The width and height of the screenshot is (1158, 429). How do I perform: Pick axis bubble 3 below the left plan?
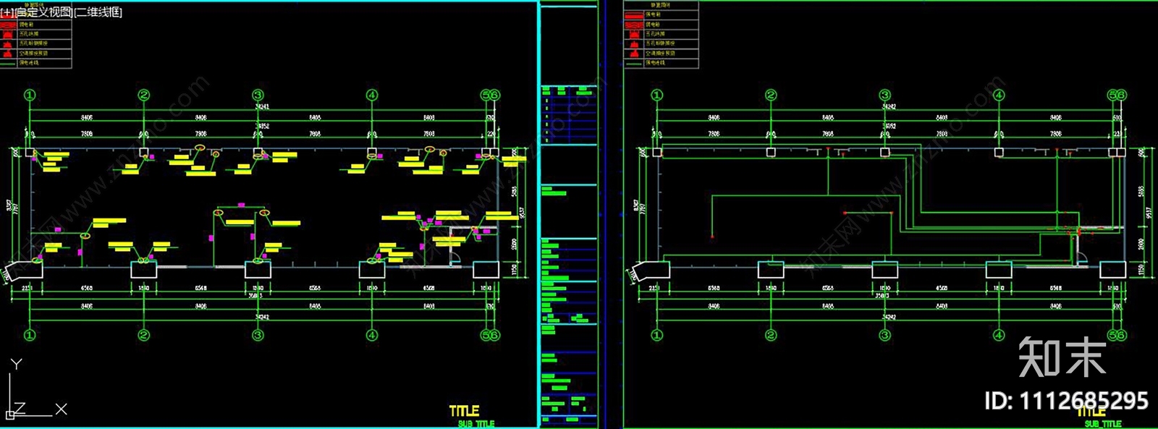click(258, 335)
